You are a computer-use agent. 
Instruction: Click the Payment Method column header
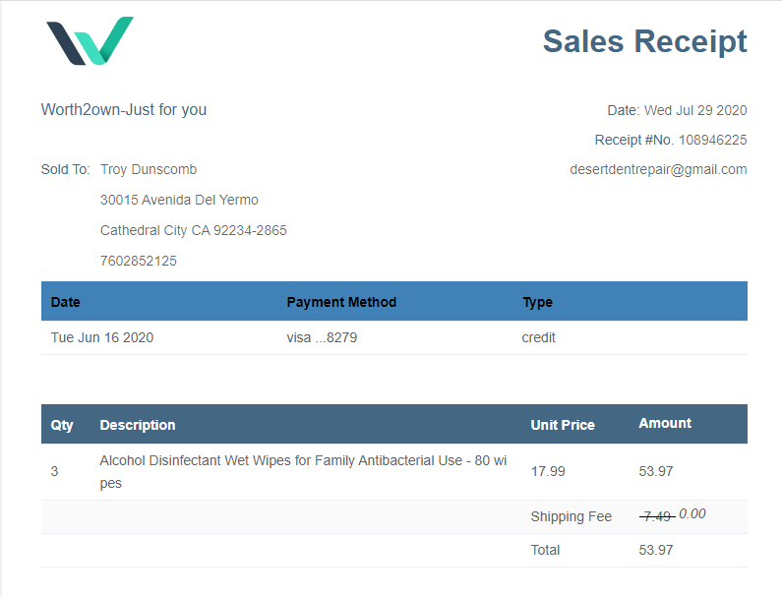[341, 302]
